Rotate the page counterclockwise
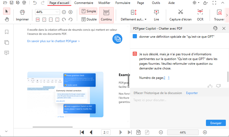Viewport: 229px width, 137px height. 70,19
